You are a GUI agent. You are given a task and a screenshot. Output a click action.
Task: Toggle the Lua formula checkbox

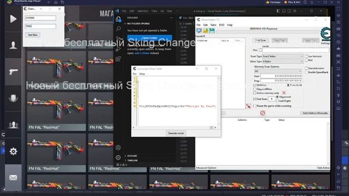(x=306, y=56)
